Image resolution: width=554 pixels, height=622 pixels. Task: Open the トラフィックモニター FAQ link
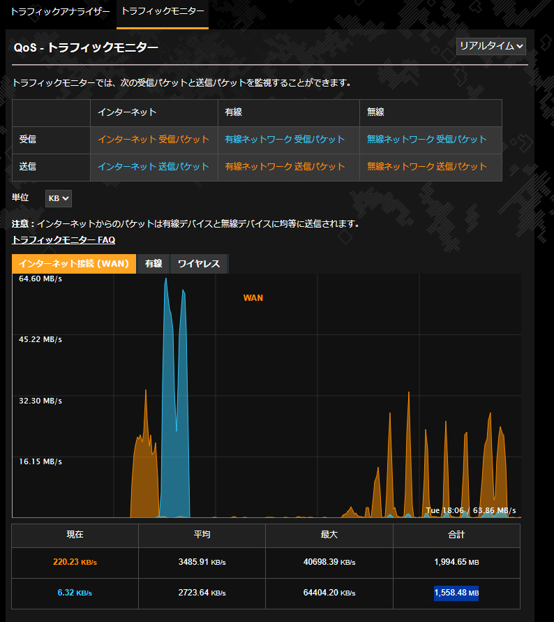click(x=63, y=239)
